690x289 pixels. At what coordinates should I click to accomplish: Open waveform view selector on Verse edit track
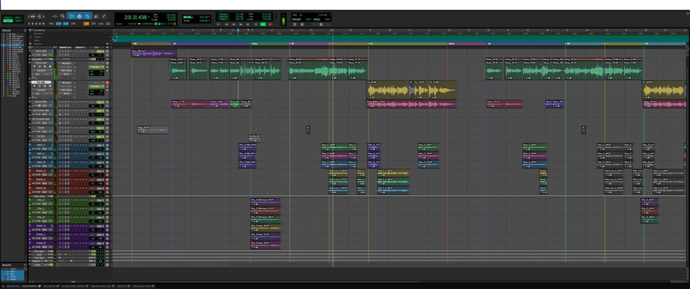(42, 71)
